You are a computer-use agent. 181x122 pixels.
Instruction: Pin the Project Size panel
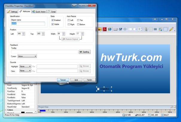tap(171, 107)
